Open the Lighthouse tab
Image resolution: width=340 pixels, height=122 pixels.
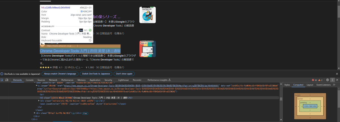click(124, 80)
